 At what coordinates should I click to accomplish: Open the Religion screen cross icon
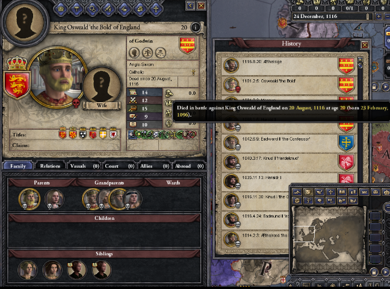pyautogui.click(x=156, y=9)
